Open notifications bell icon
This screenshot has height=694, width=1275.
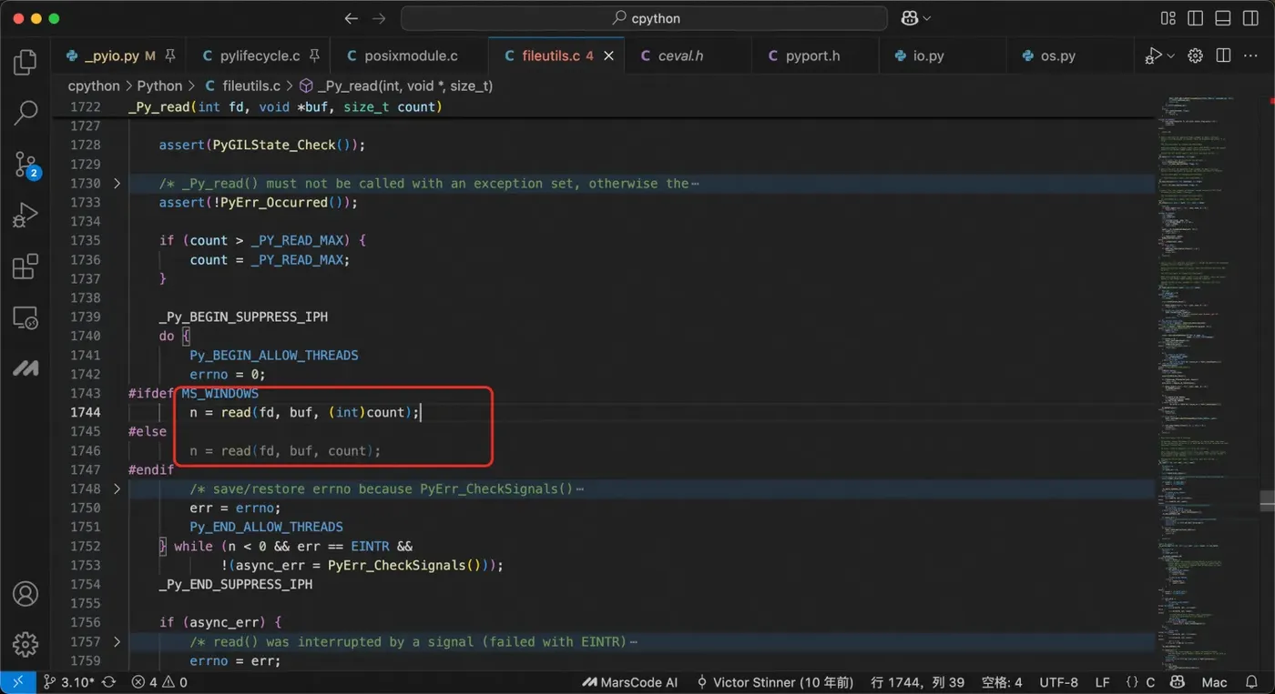click(x=1251, y=682)
